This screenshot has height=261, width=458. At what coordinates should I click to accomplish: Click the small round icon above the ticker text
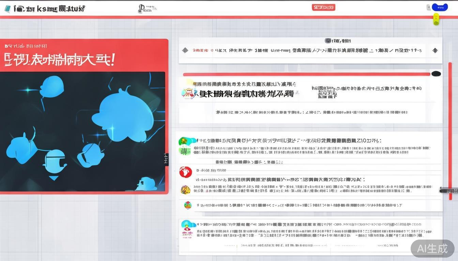pos(328,41)
